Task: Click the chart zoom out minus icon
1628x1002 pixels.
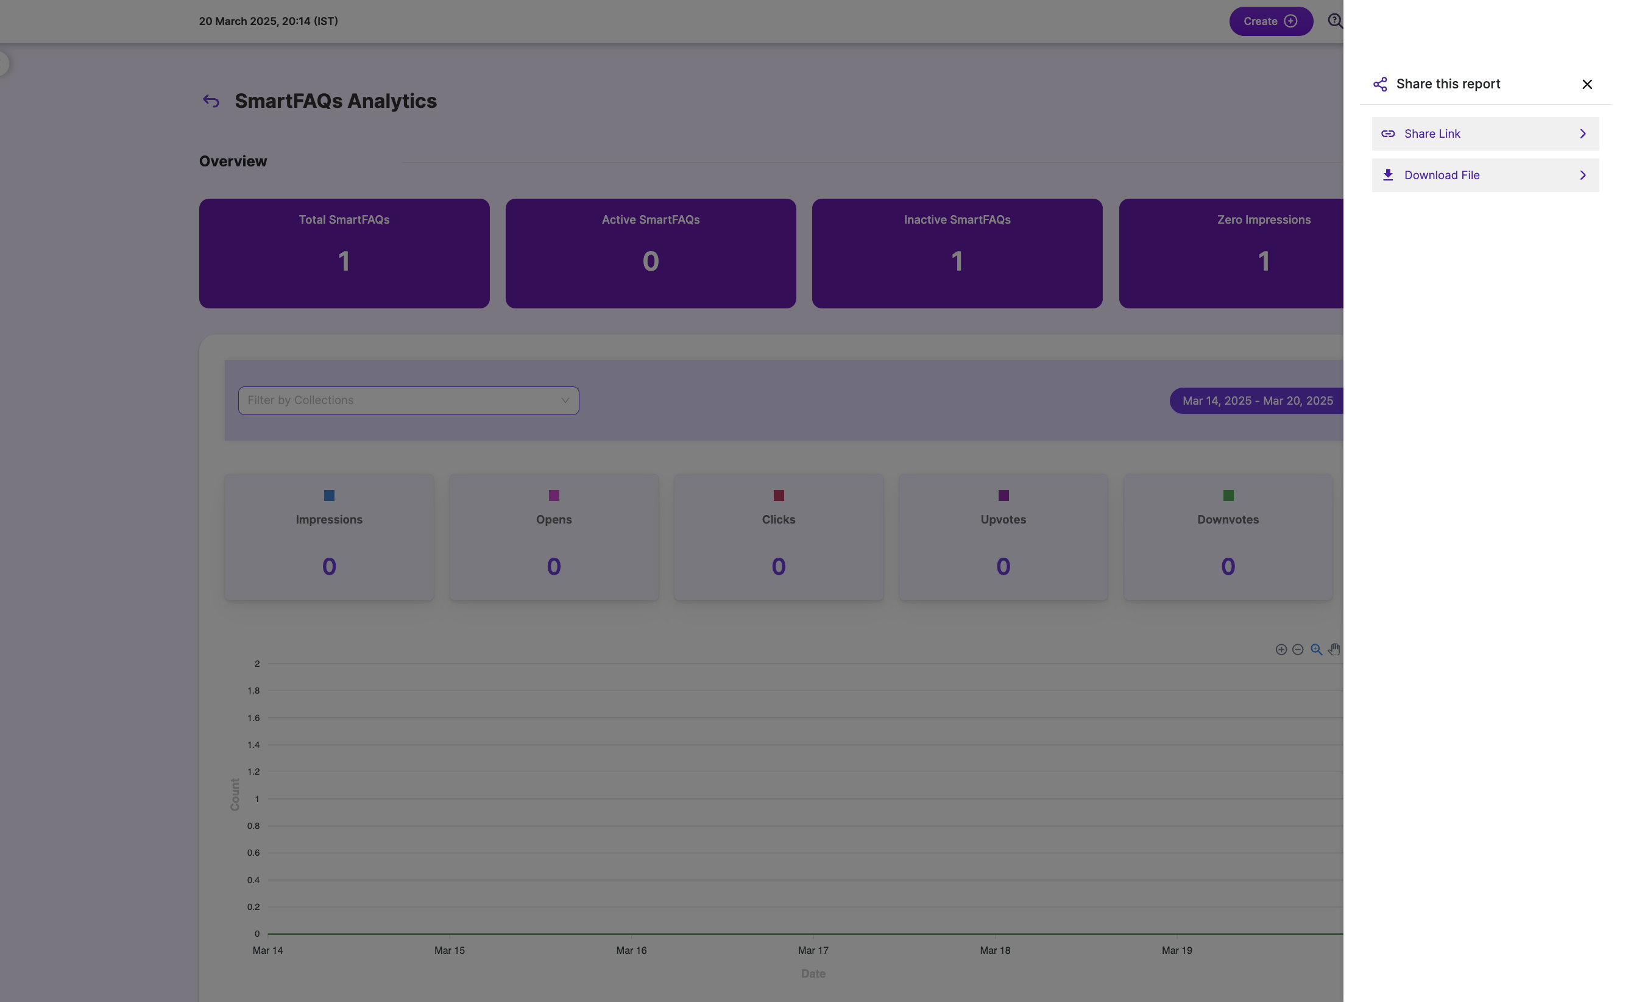Action: [x=1298, y=650]
